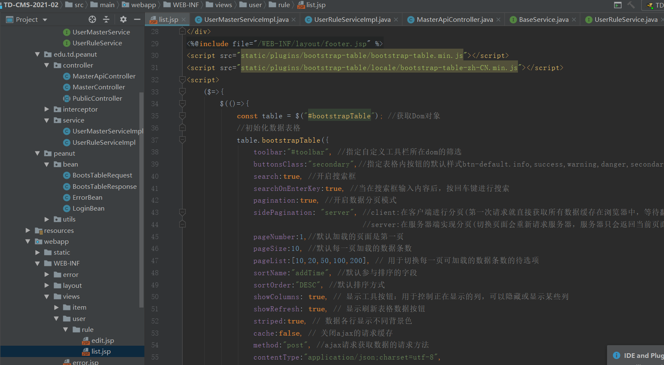
Task: Collapse the controller folder
Action: 47,65
